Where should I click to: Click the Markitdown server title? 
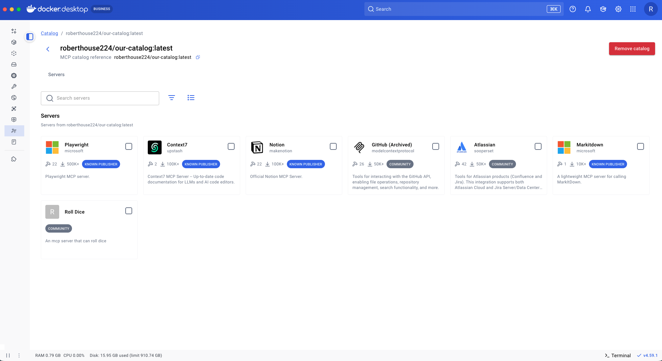[590, 145]
